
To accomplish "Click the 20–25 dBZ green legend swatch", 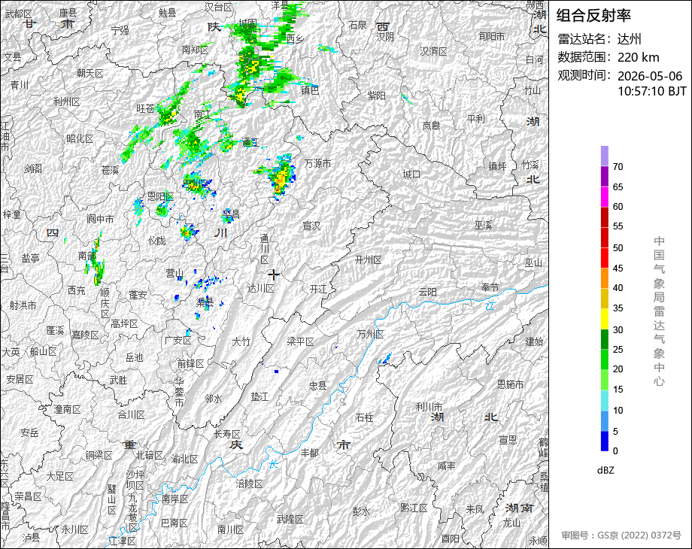I will click(605, 359).
